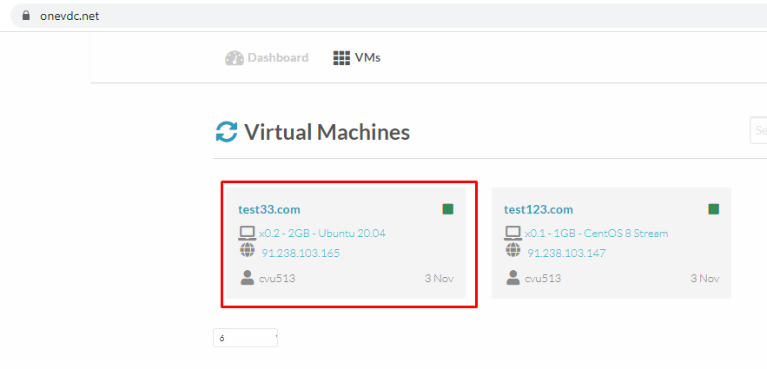Open the test33.com VM
The width and height of the screenshot is (767, 369).
pyautogui.click(x=269, y=209)
